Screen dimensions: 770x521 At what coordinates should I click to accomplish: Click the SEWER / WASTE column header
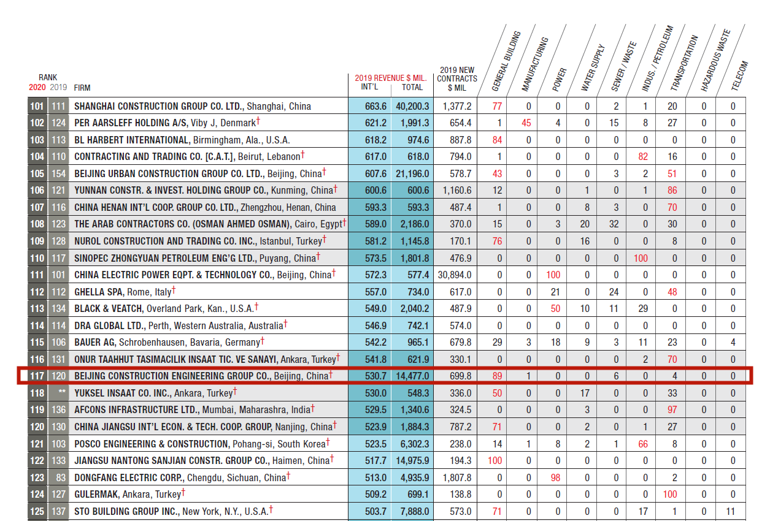pos(624,66)
